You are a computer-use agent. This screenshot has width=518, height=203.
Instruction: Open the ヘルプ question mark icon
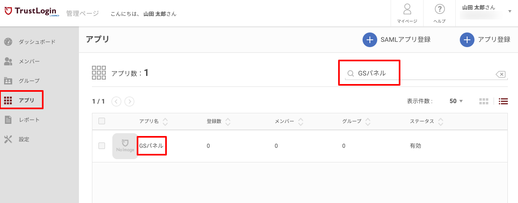click(x=439, y=9)
